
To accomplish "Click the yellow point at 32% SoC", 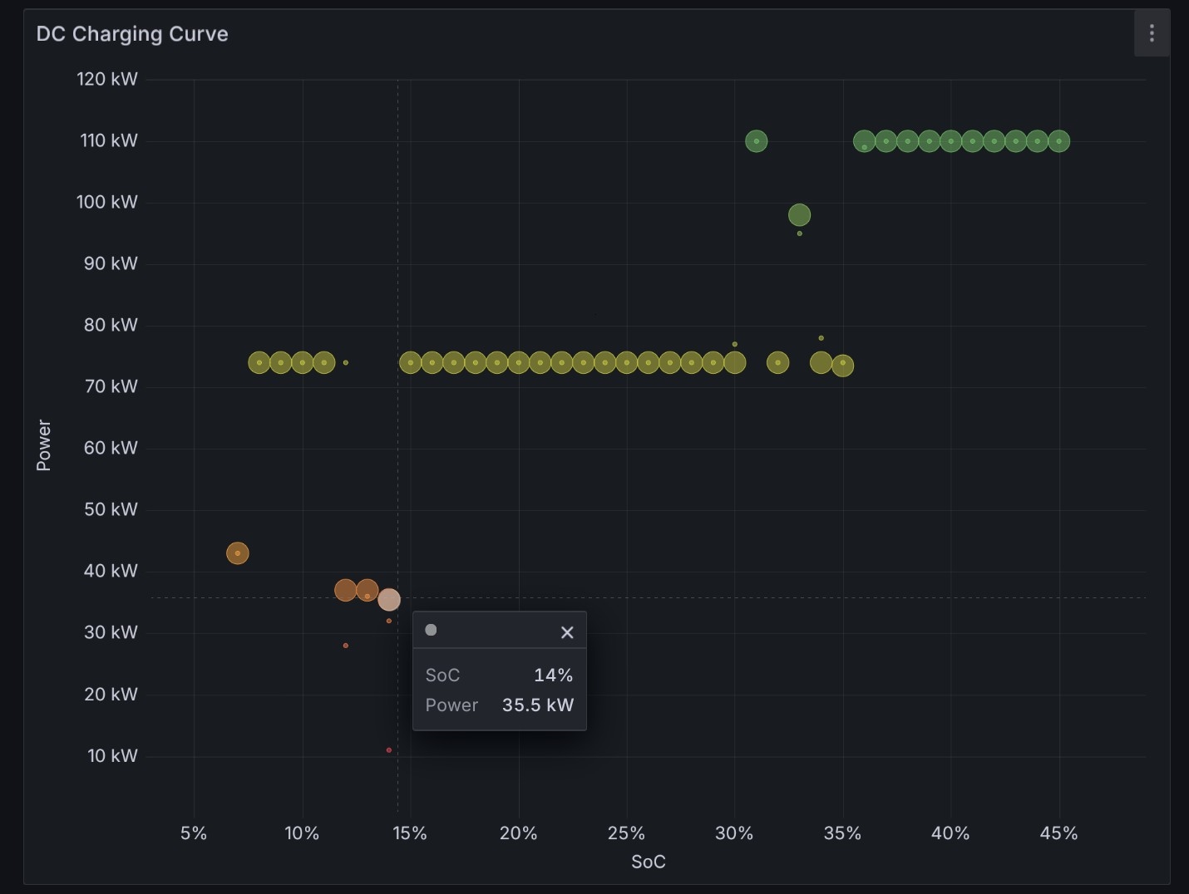I will coord(777,362).
